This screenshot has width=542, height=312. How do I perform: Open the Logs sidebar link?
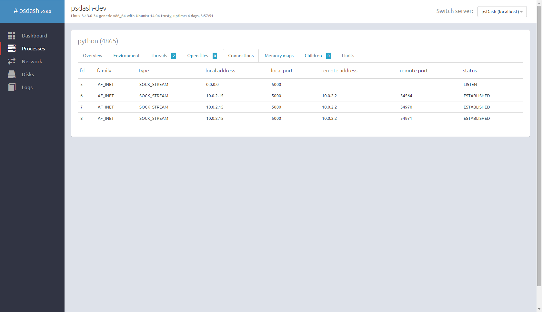point(27,87)
